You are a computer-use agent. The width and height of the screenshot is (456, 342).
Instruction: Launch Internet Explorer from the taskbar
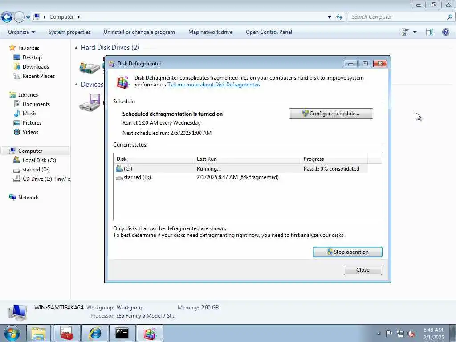point(95,333)
